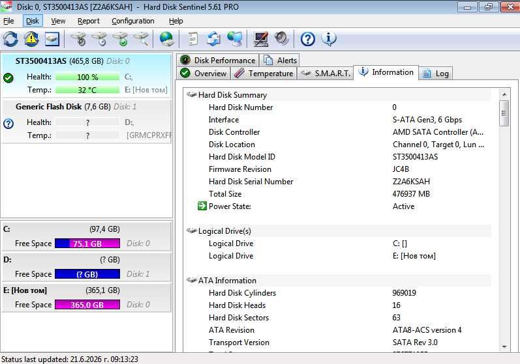Minimize the Hard Disk Sentinel window
520x364 pixels.
point(467,7)
